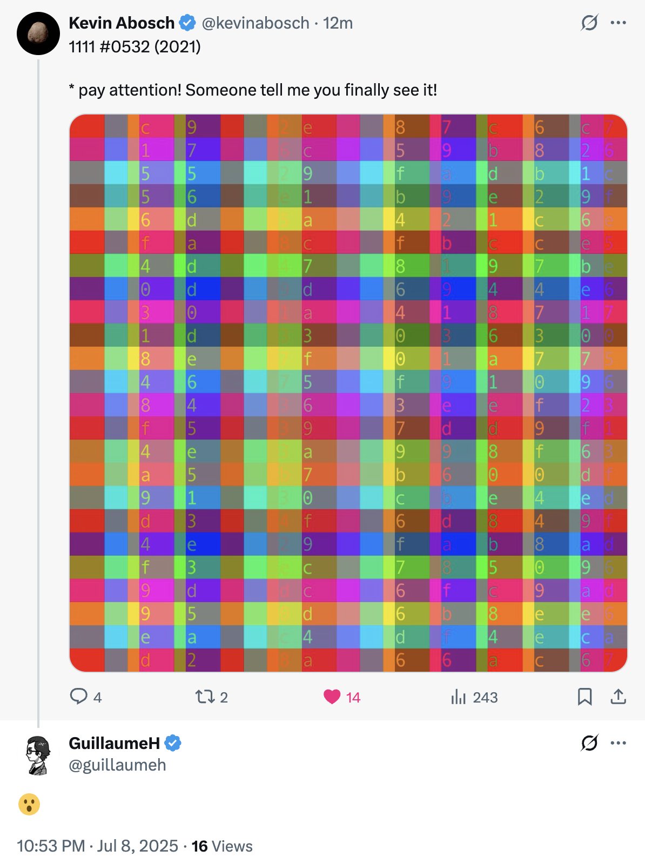
Task: Click the Grok icon on GuillaumeH's reply
Action: pos(589,743)
